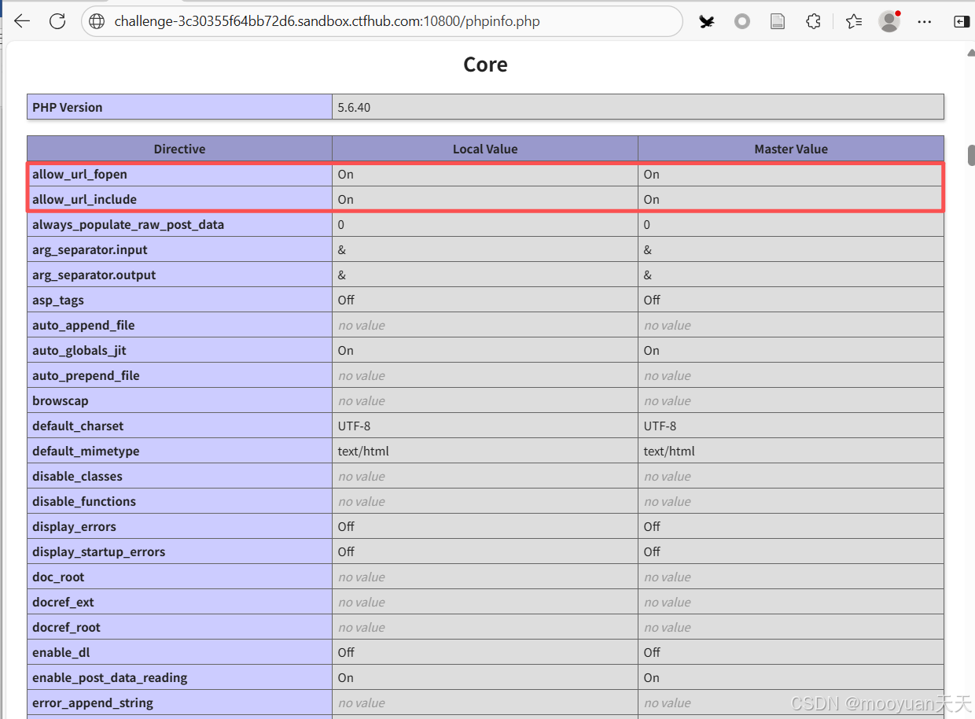
Task: Click the scrollbar up arrow
Action: pos(970,53)
